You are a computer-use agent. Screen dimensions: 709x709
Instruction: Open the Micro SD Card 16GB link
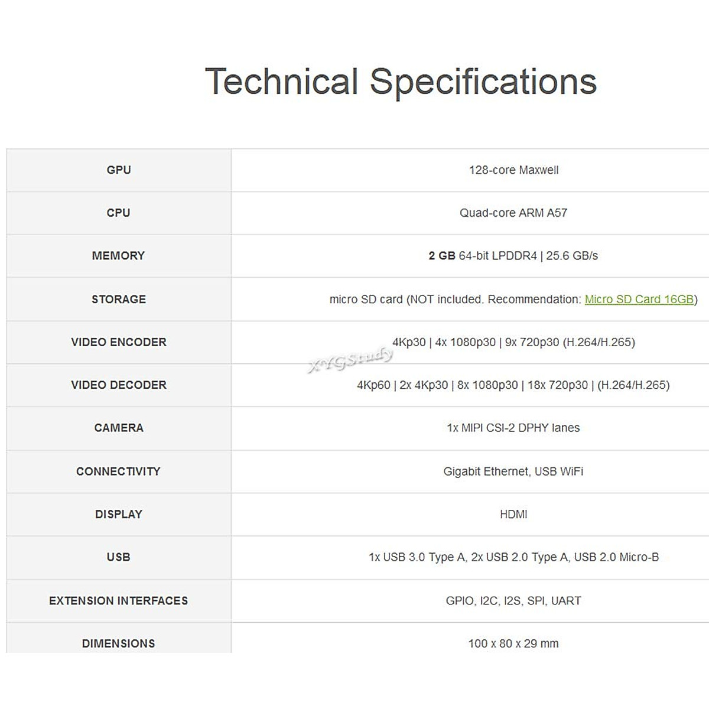click(x=639, y=300)
